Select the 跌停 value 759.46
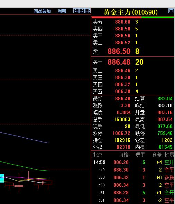 click(x=165, y=133)
